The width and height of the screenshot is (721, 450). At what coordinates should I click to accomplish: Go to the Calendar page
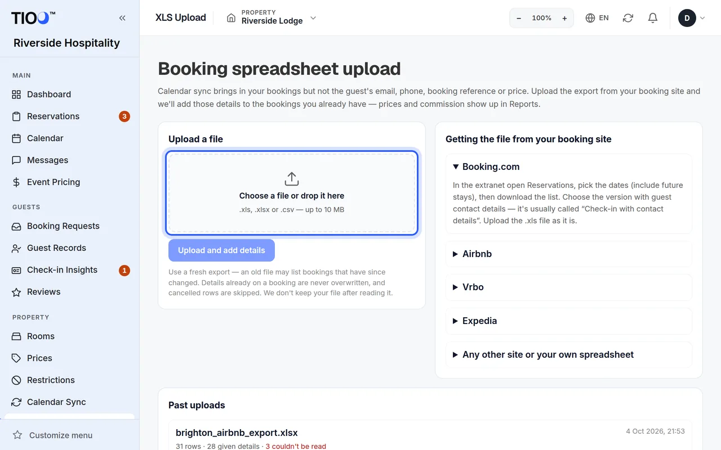point(69,138)
